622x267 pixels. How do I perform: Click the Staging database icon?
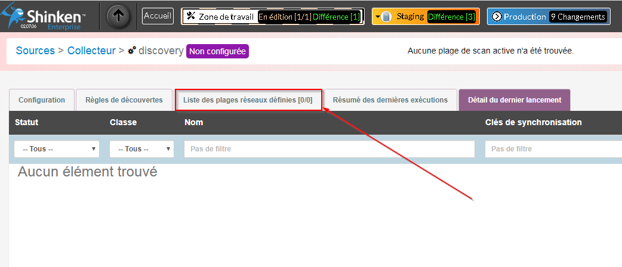[386, 17]
